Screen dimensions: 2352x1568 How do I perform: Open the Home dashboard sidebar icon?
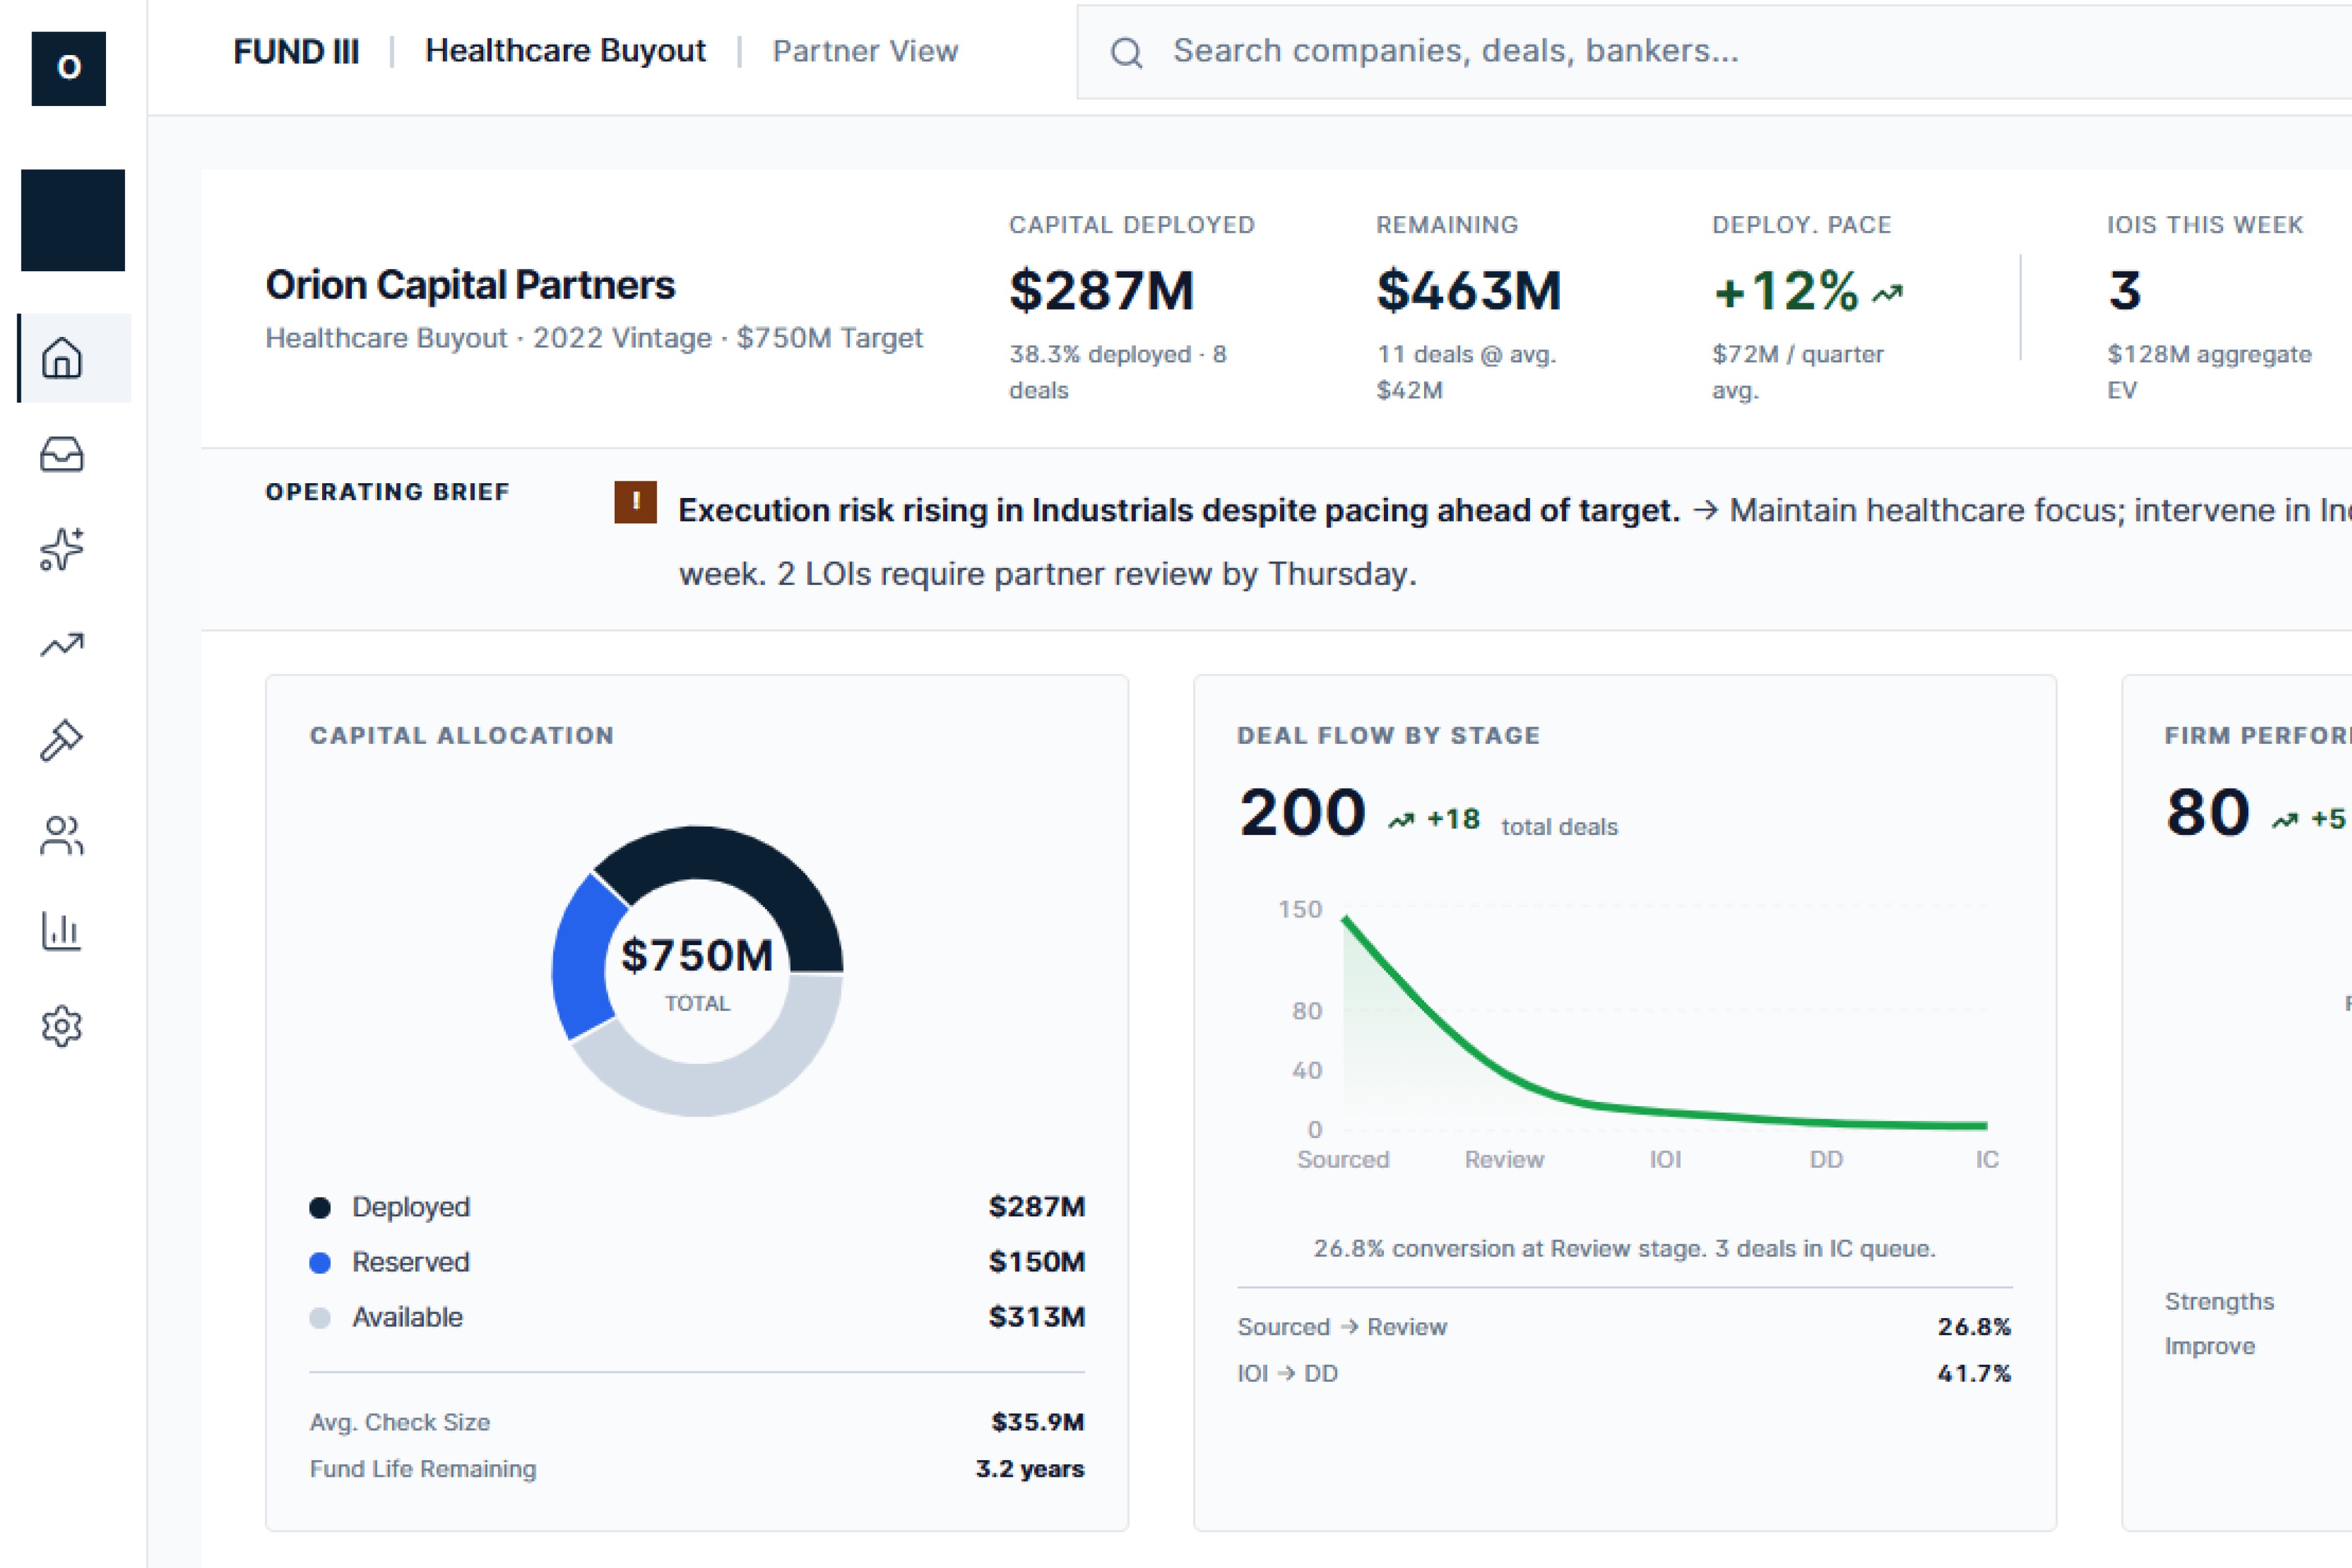click(62, 358)
